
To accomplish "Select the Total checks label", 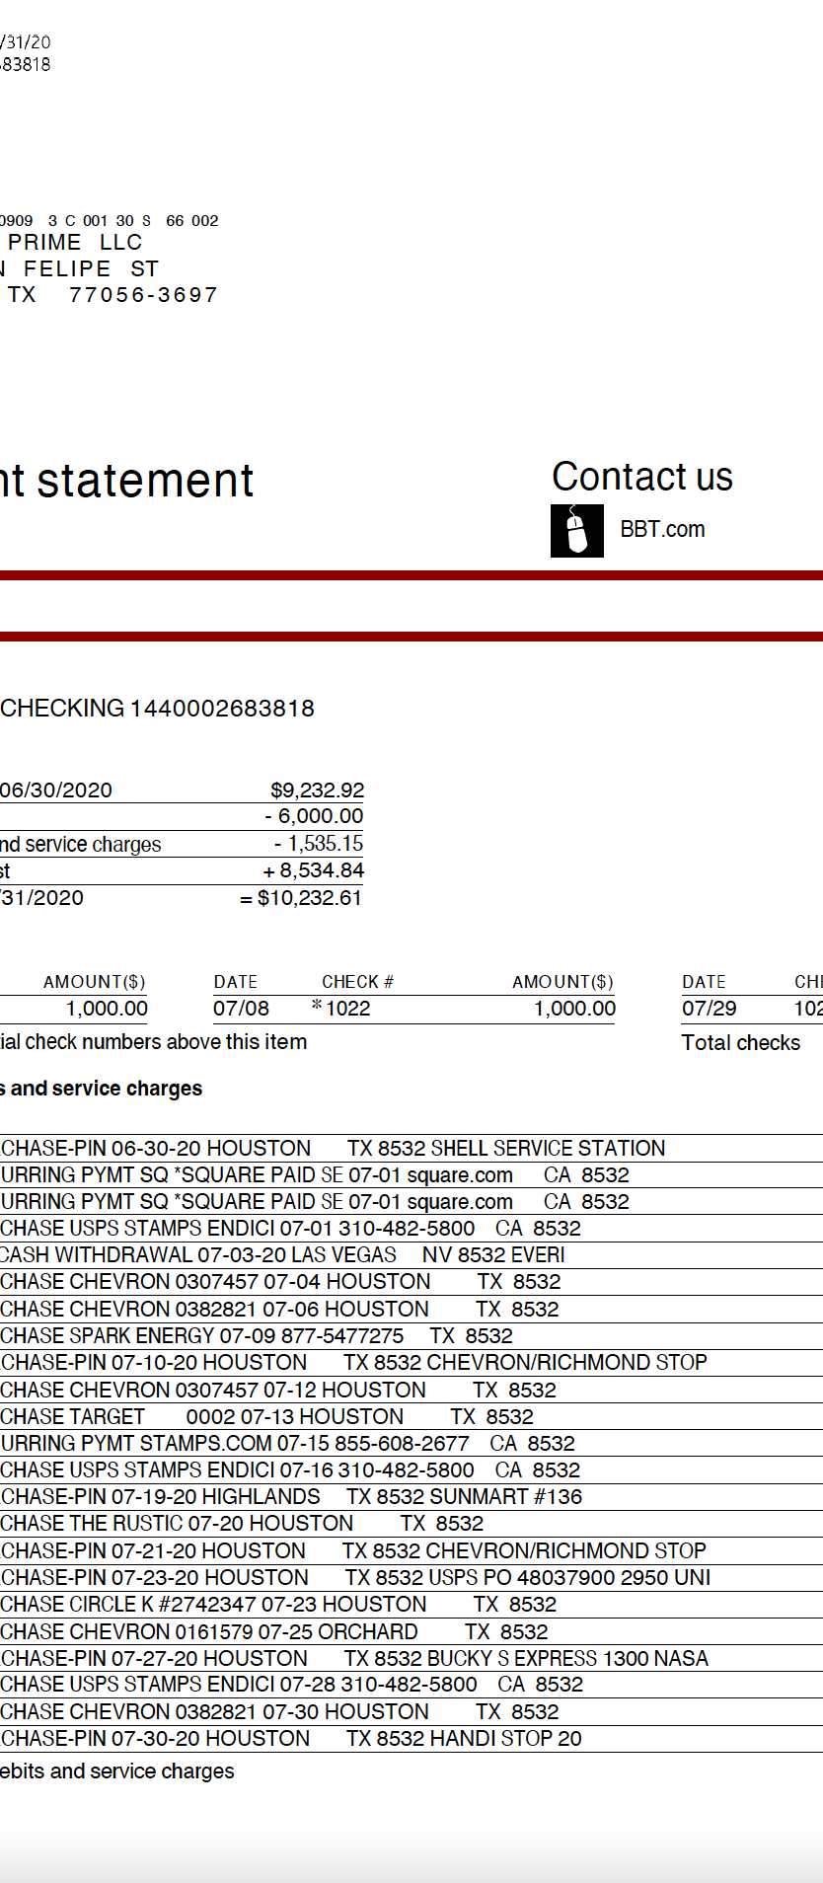I will (741, 1043).
